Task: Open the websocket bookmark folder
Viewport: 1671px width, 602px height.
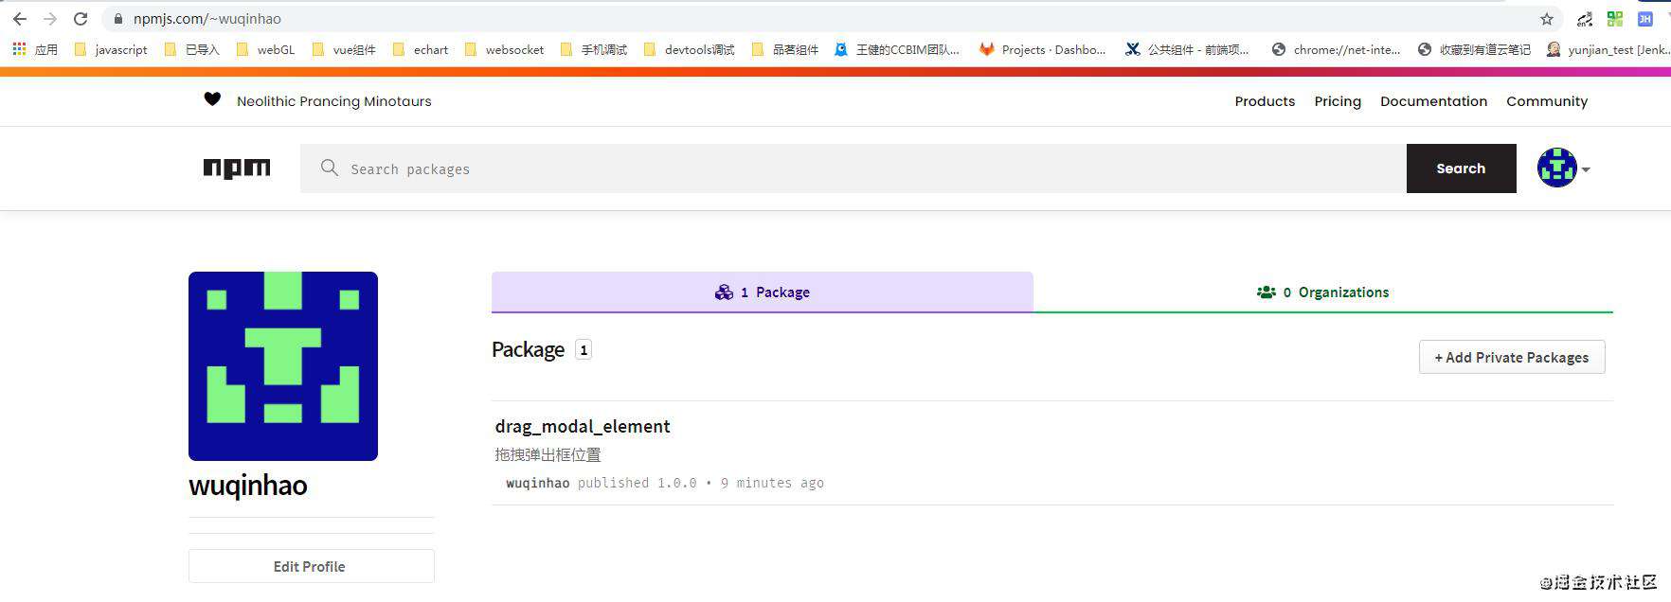Action: pos(504,49)
